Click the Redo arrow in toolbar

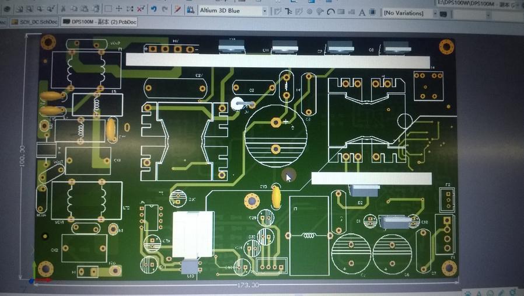(x=165, y=10)
